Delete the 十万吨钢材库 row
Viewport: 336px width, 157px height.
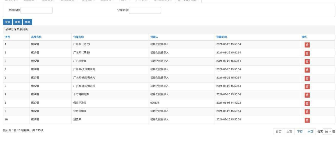[307, 95]
